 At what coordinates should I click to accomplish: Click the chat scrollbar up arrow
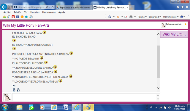pos(158,34)
